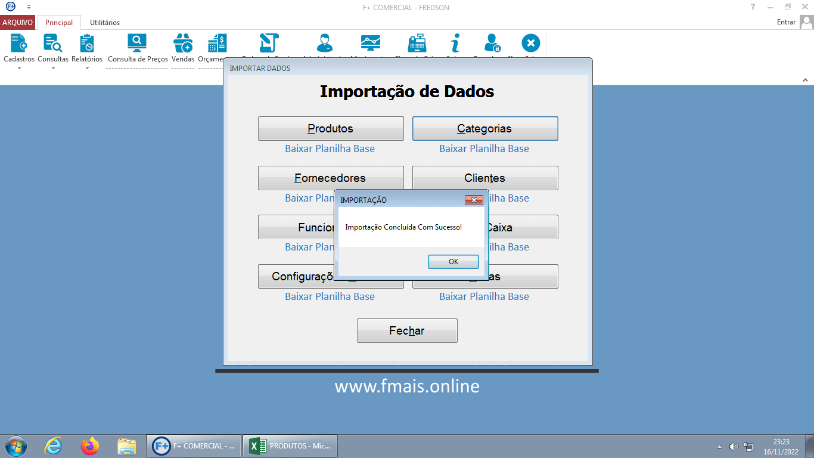Open the Orçamentos calculator icon
814x458 pixels.
click(218, 43)
